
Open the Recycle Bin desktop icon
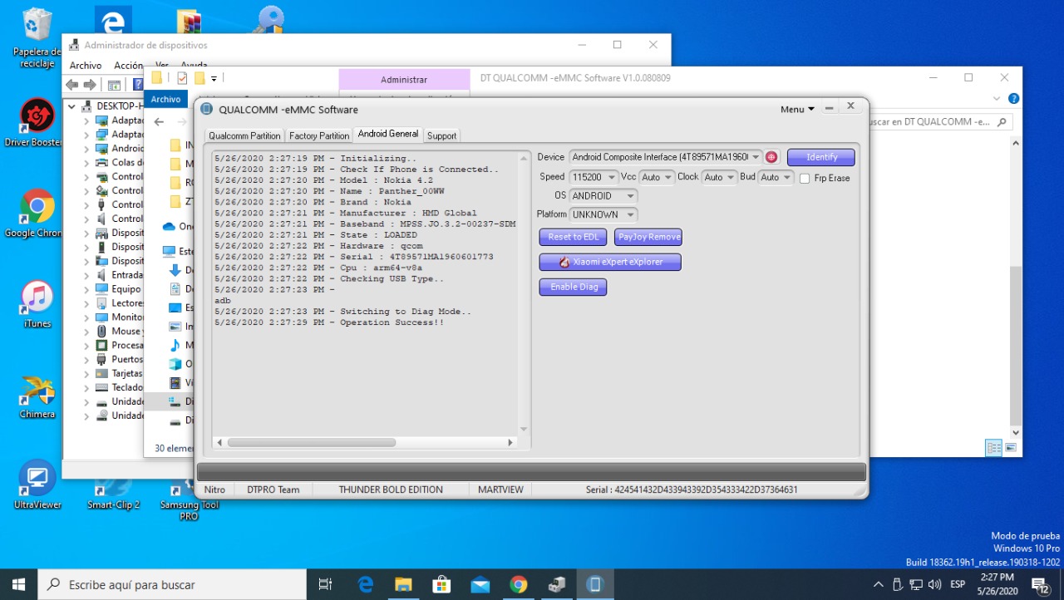37,38
